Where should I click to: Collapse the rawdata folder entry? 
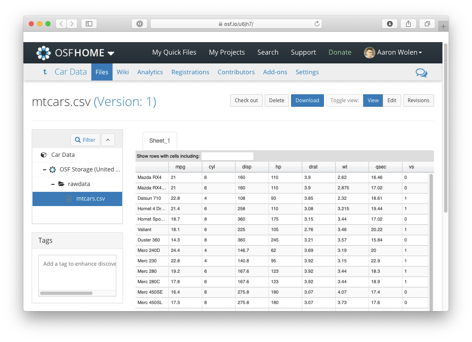[x=53, y=184]
